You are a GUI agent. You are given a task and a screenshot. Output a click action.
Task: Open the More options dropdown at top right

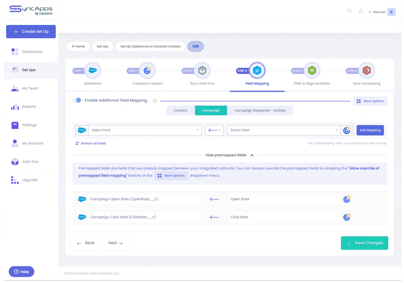370,101
